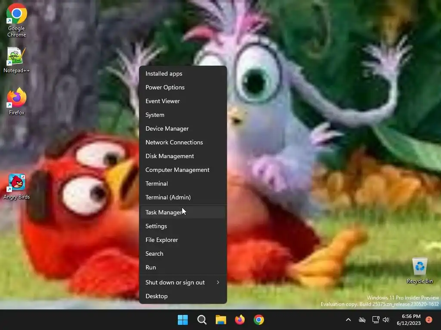
Task: Launch Terminal from the menu
Action: point(183,183)
